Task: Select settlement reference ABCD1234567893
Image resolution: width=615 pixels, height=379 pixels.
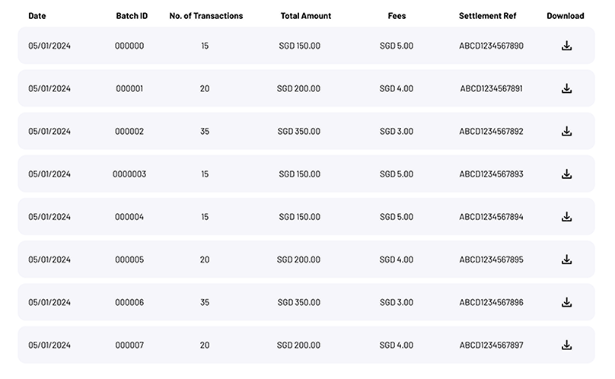Action: tap(491, 174)
